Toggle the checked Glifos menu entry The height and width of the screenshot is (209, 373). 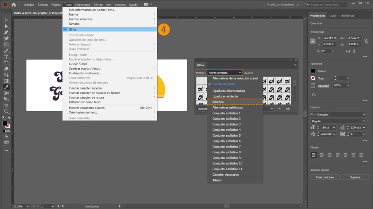tap(110, 29)
